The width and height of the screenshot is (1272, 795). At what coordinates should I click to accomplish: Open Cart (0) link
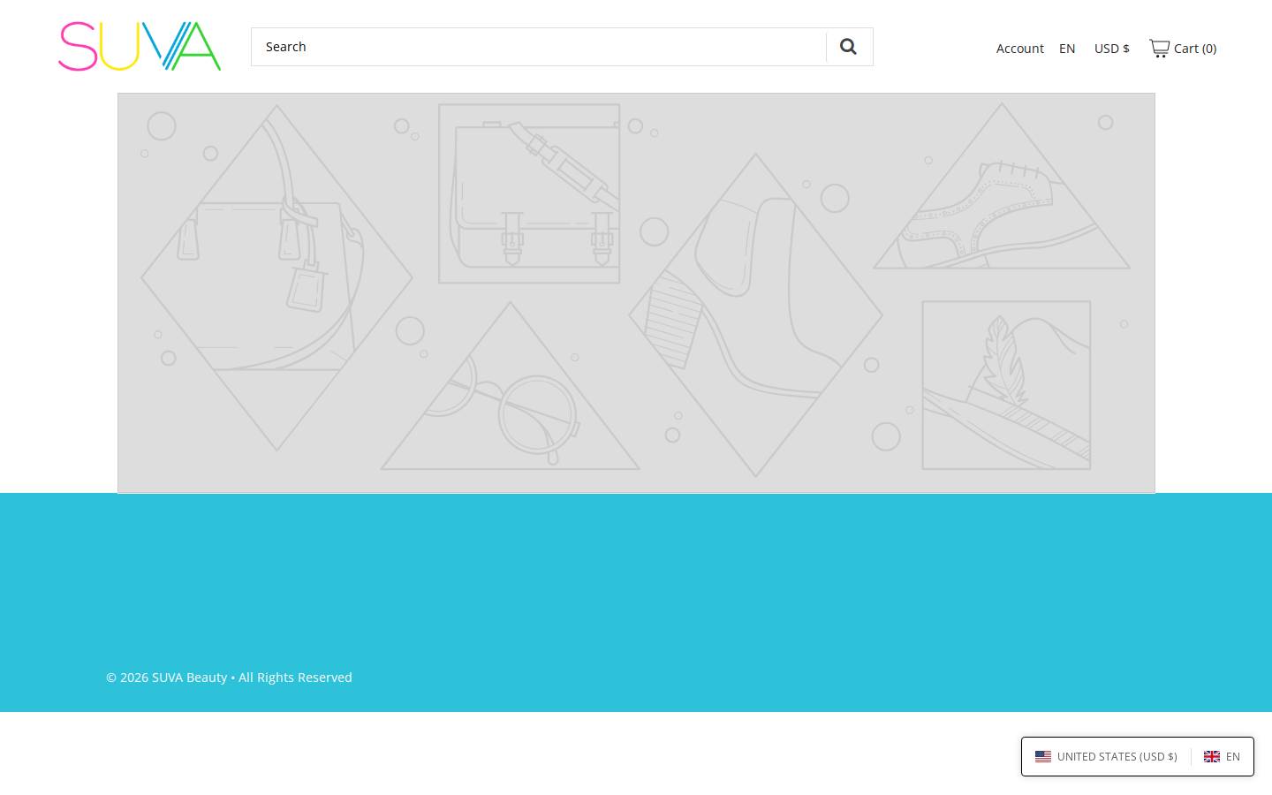click(1183, 49)
